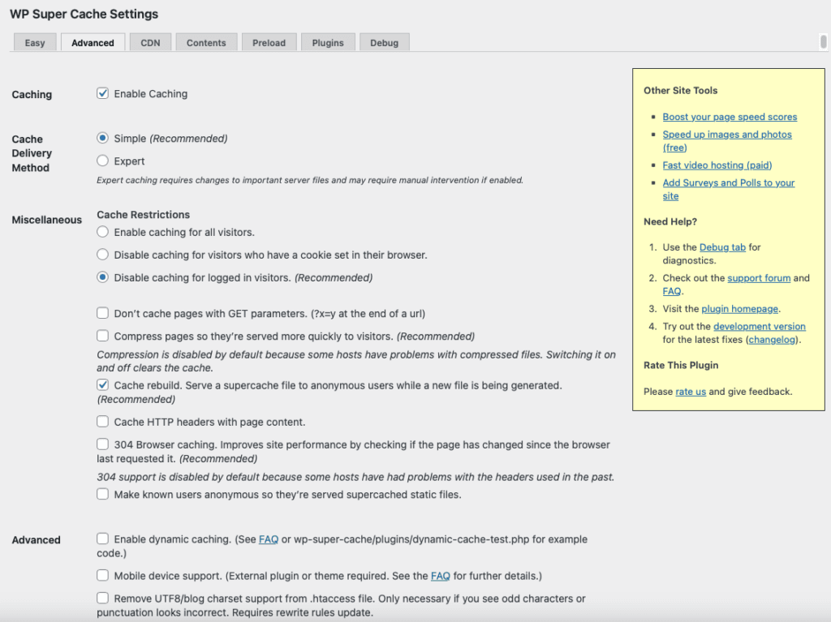This screenshot has height=622, width=831.
Task: Click the rate us link
Action: click(690, 392)
